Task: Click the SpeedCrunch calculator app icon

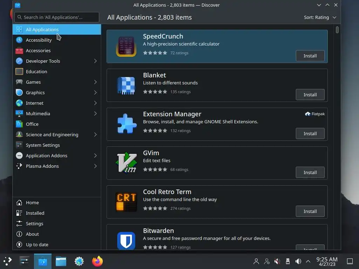Action: click(126, 47)
